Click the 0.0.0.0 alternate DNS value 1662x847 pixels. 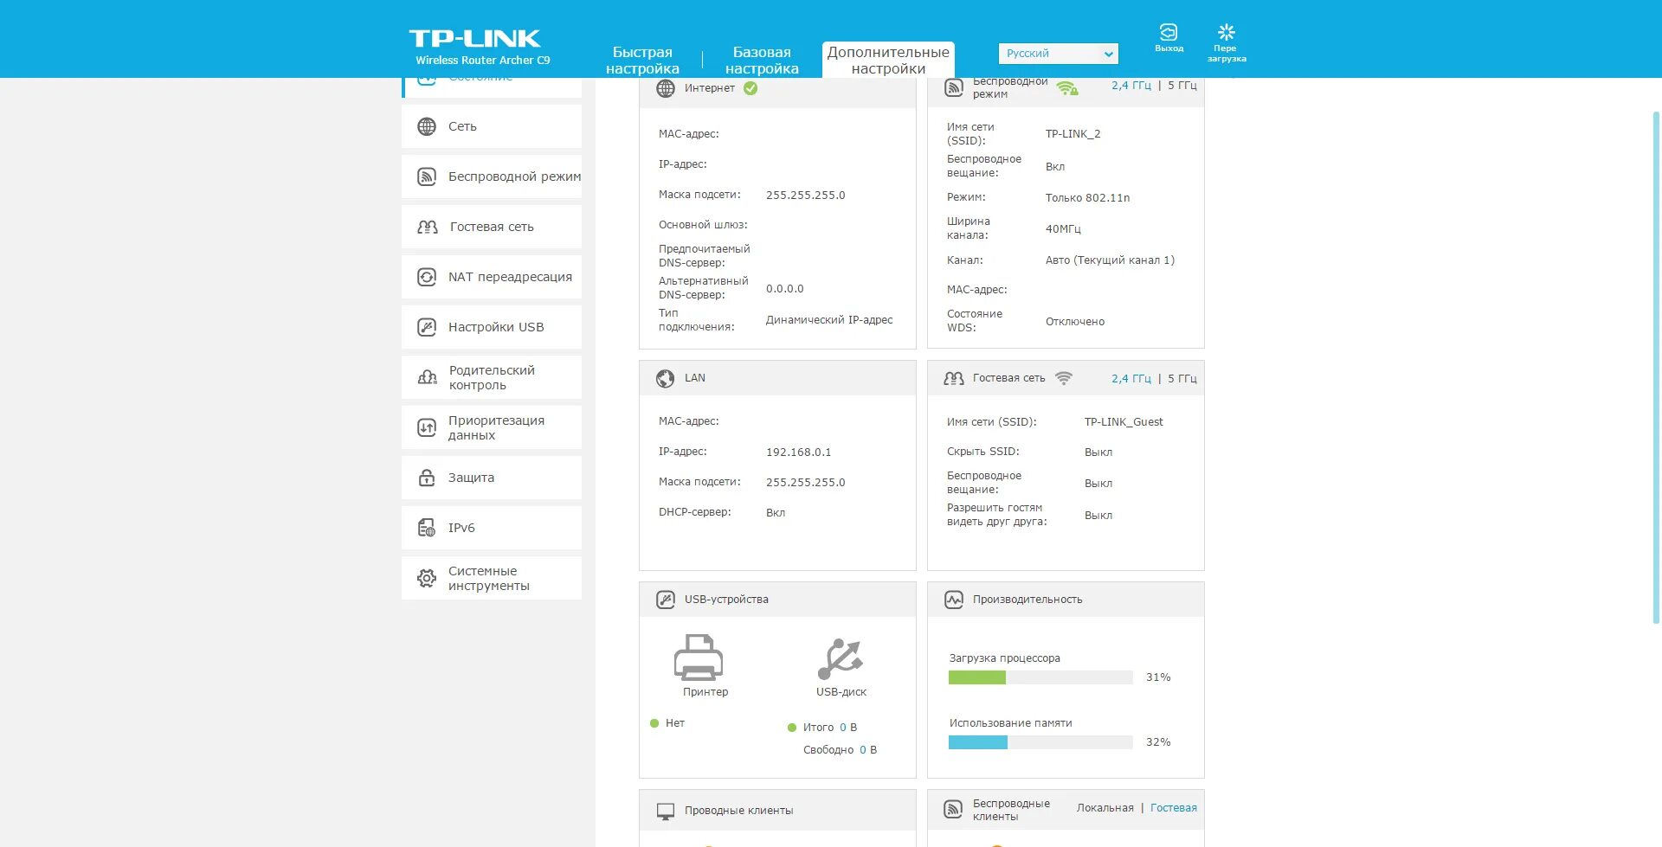784,289
